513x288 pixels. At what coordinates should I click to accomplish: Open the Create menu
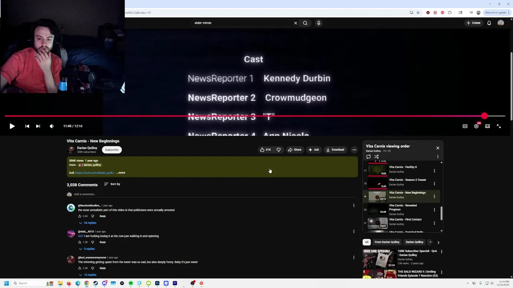point(473,23)
